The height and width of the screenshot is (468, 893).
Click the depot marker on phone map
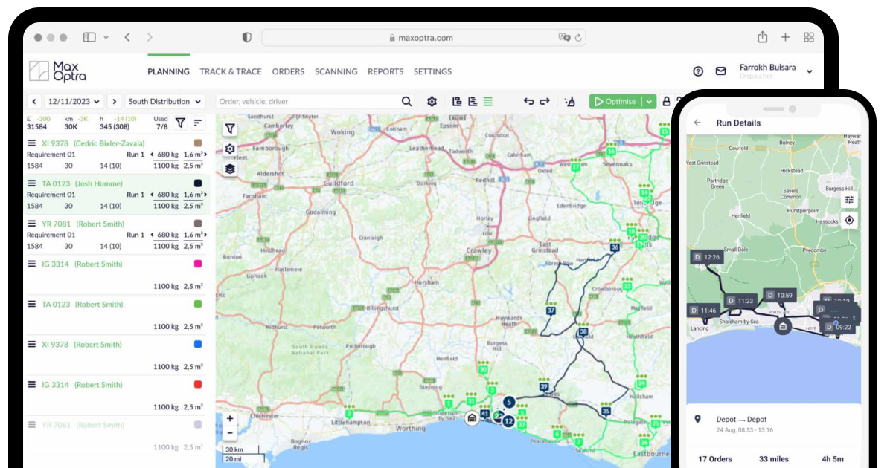(x=782, y=325)
